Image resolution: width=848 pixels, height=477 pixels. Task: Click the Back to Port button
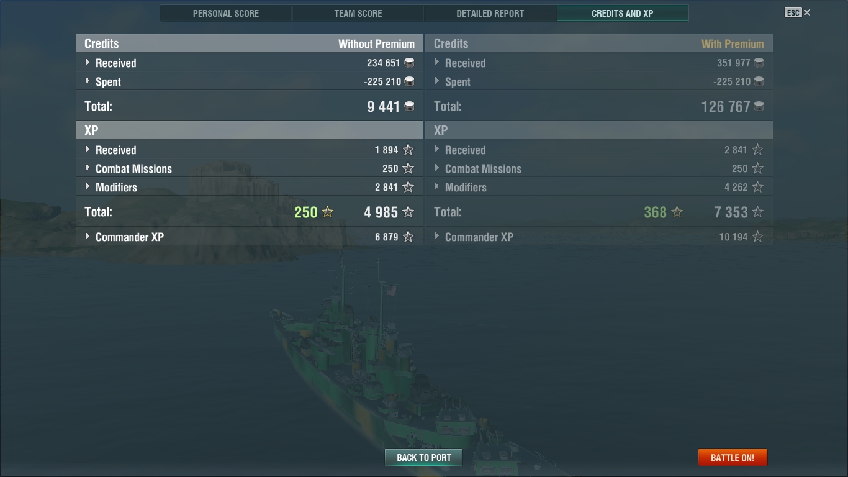click(424, 457)
